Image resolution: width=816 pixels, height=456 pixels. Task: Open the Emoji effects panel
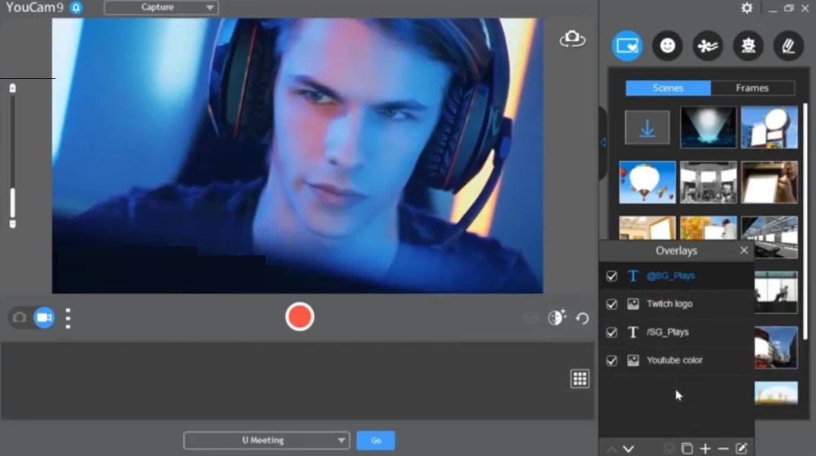(x=667, y=46)
